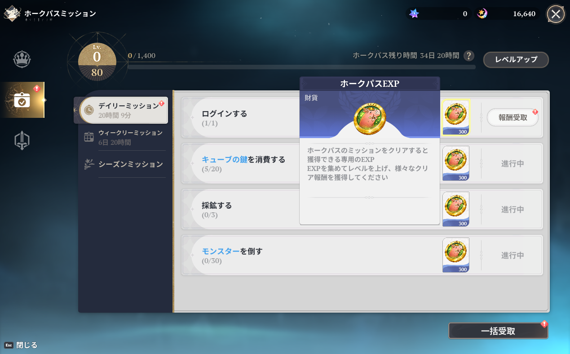570x354 pixels.
Task: Click the moon gem currency icon
Action: pyautogui.click(x=482, y=13)
